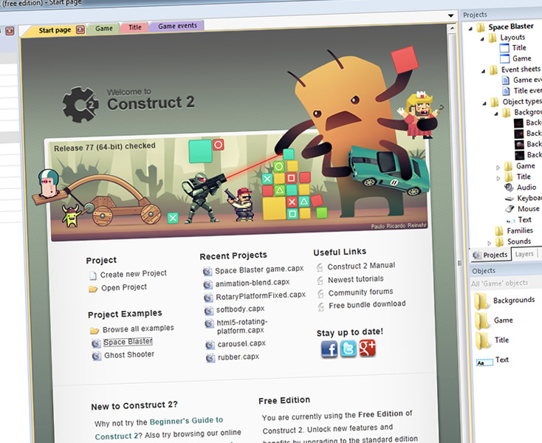The height and width of the screenshot is (443, 542).
Task: Select the first background sprite thumbnail
Action: click(518, 123)
